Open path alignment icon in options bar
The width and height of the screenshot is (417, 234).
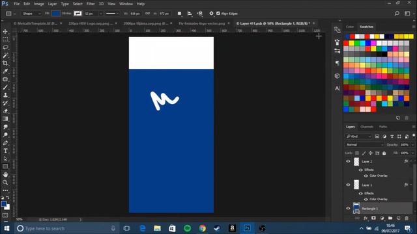click(190, 13)
